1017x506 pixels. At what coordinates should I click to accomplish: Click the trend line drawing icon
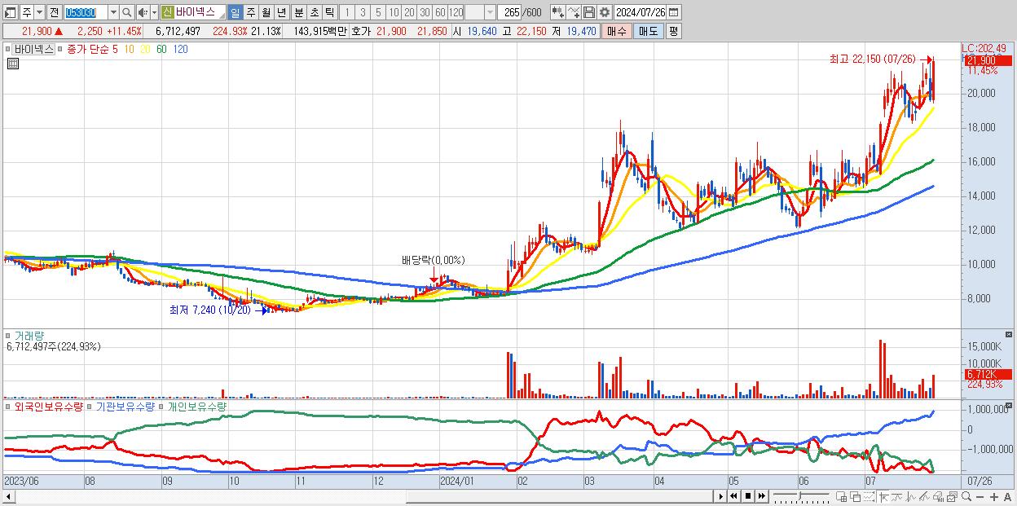tap(897, 497)
